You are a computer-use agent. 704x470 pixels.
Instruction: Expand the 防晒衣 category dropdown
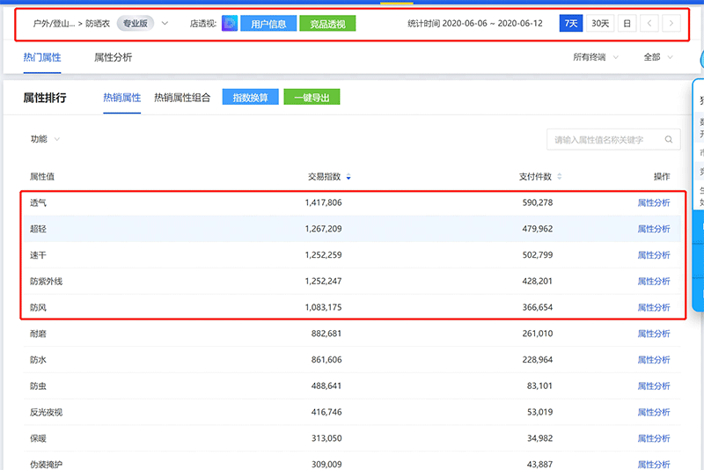coord(165,24)
